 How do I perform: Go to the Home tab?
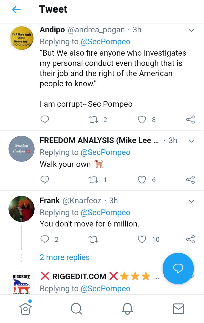pos(25,309)
